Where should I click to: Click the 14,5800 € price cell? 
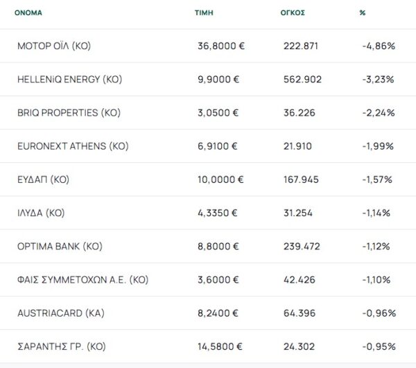[x=220, y=347]
